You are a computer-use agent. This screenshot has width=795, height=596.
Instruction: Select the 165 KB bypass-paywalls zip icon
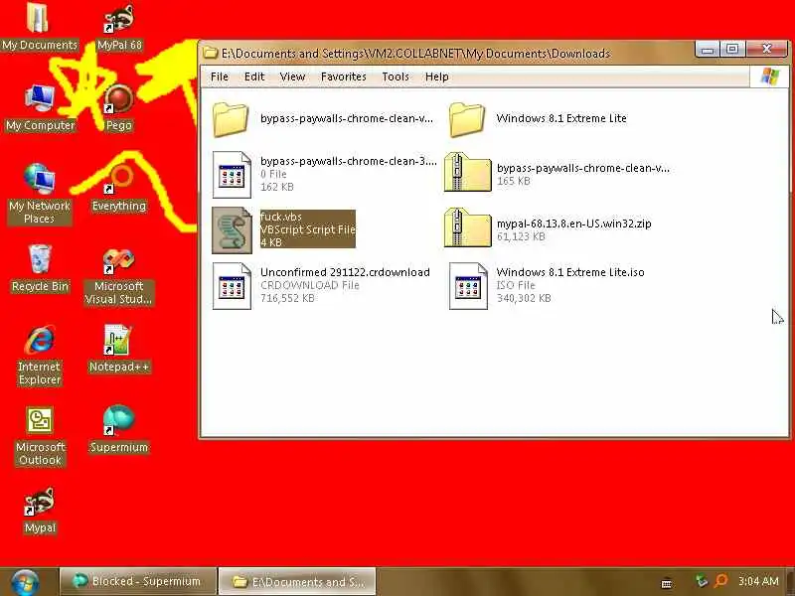pyautogui.click(x=467, y=173)
